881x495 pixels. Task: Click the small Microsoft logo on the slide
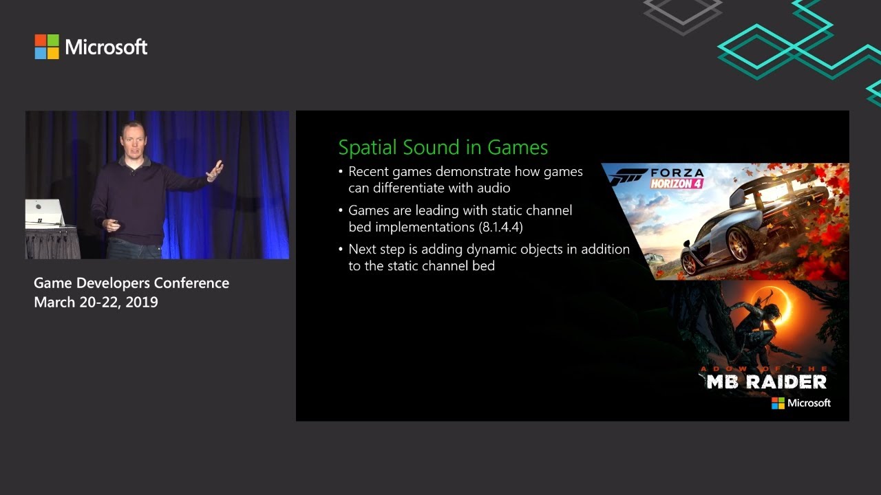click(801, 403)
